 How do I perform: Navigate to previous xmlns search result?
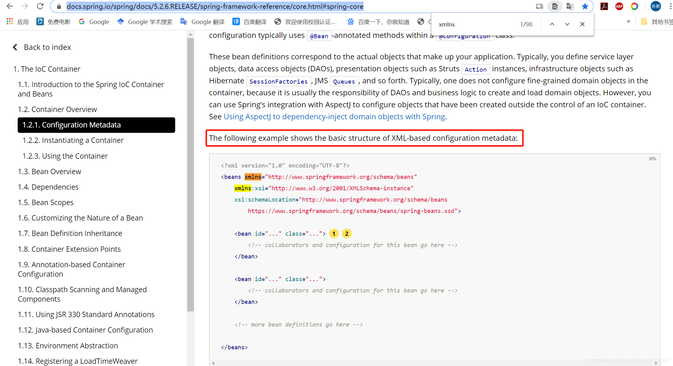pos(551,24)
